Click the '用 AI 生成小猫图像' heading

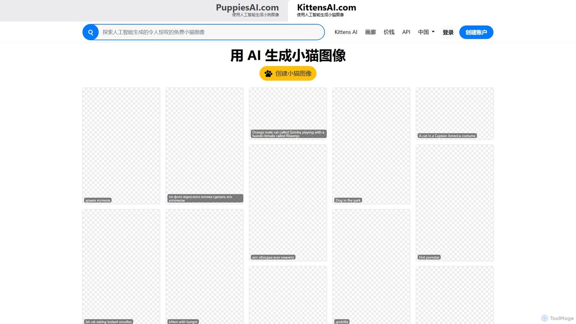point(288,55)
